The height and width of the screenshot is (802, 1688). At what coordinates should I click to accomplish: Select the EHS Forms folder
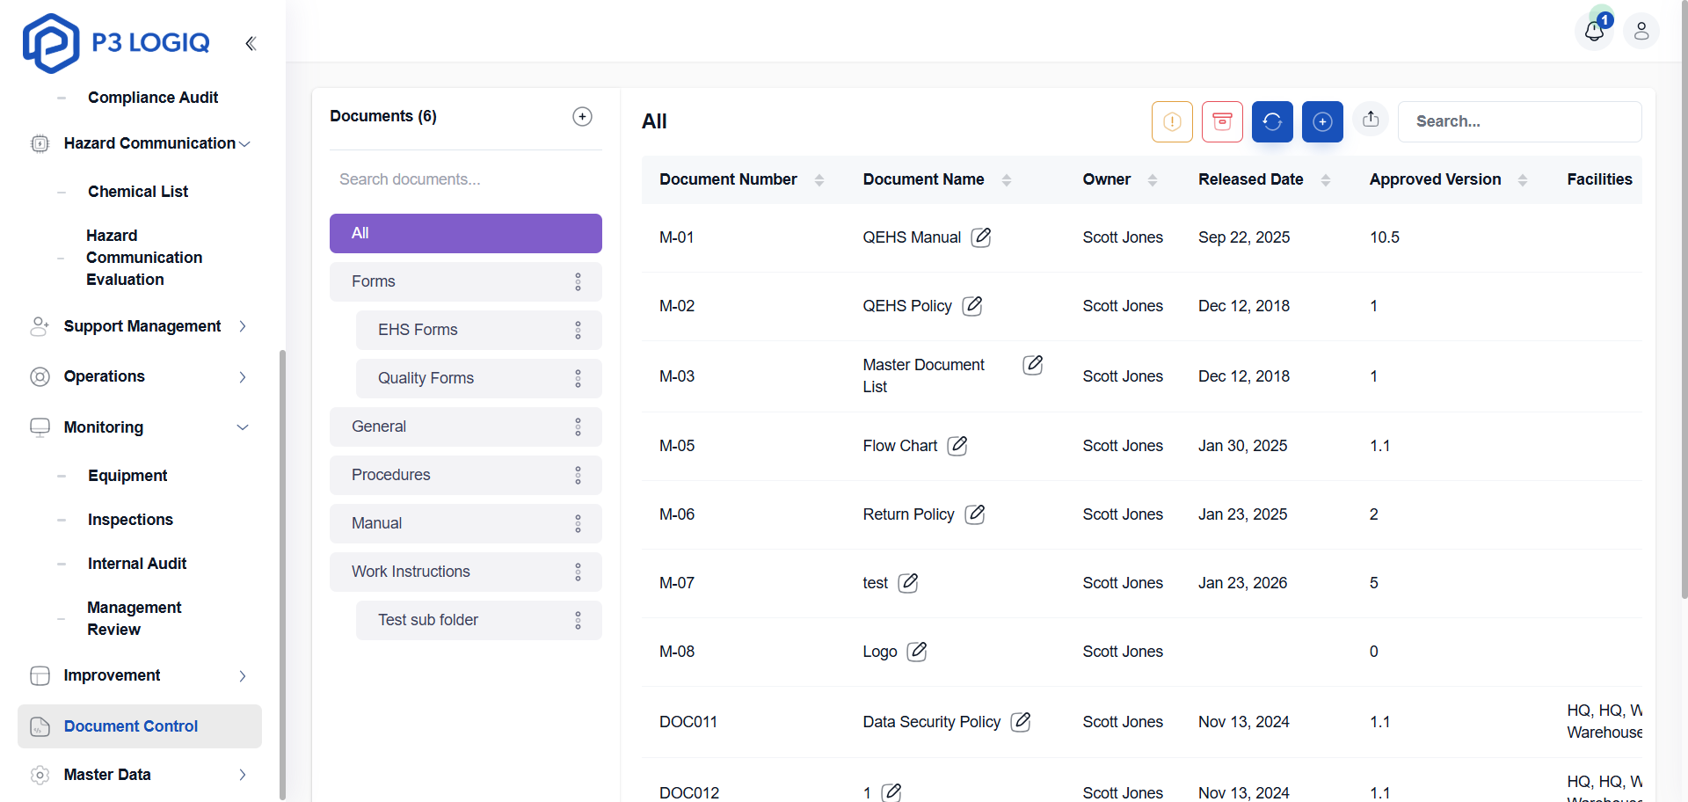[418, 330]
